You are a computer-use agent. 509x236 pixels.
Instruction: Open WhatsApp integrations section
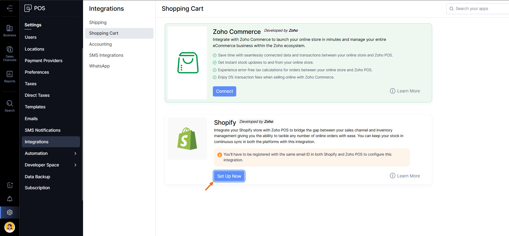coord(99,66)
